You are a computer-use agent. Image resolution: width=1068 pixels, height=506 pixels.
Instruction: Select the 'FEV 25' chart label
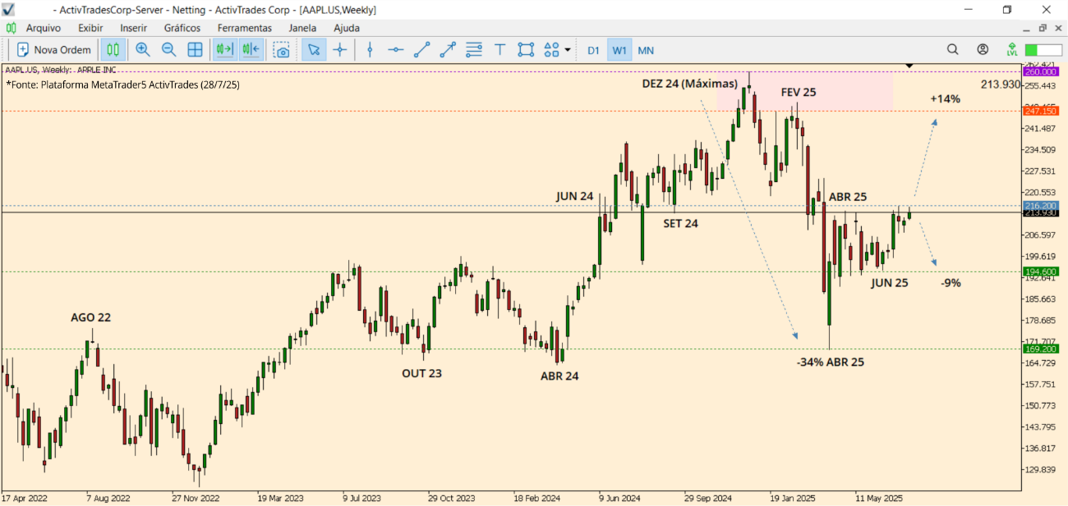(x=799, y=92)
